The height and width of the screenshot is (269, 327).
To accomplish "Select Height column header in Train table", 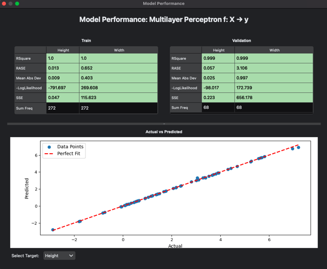I will pos(63,50).
